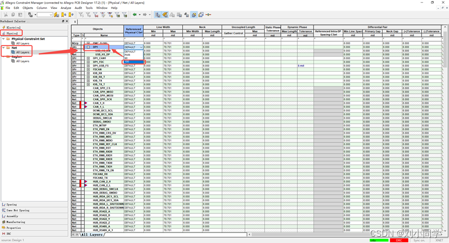Select All Layers under Net

[x=22, y=52]
